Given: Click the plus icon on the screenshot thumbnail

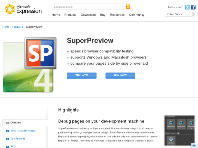Looking at the screenshot, I should coord(194,146).
